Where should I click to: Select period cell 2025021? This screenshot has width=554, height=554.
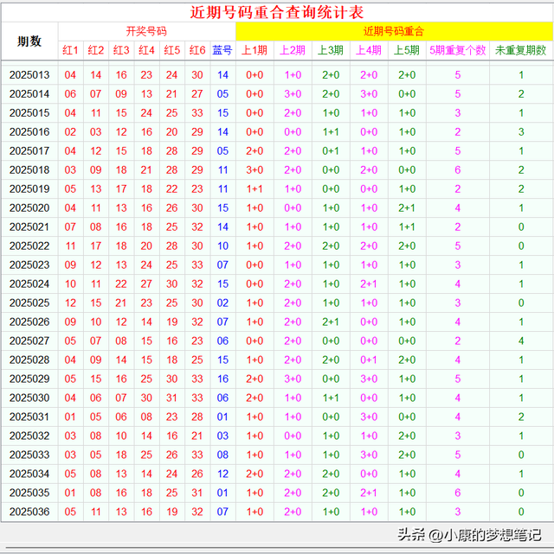tap(29, 226)
